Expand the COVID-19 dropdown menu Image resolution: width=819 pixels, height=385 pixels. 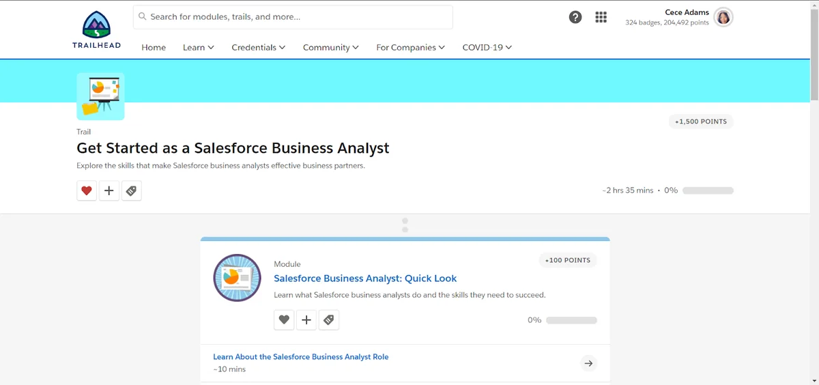pos(487,47)
